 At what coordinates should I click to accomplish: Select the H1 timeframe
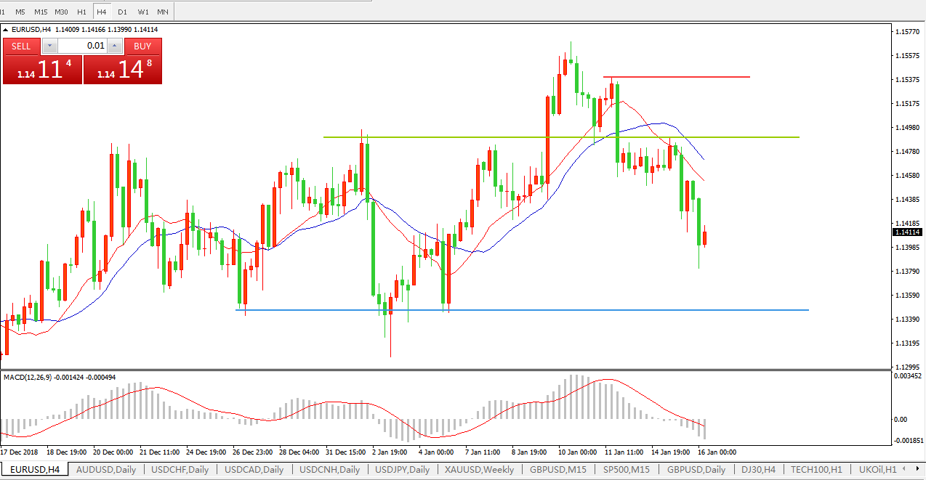coord(81,12)
